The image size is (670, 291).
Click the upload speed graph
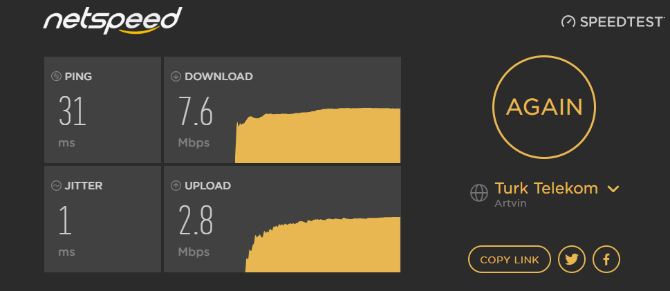point(323,245)
